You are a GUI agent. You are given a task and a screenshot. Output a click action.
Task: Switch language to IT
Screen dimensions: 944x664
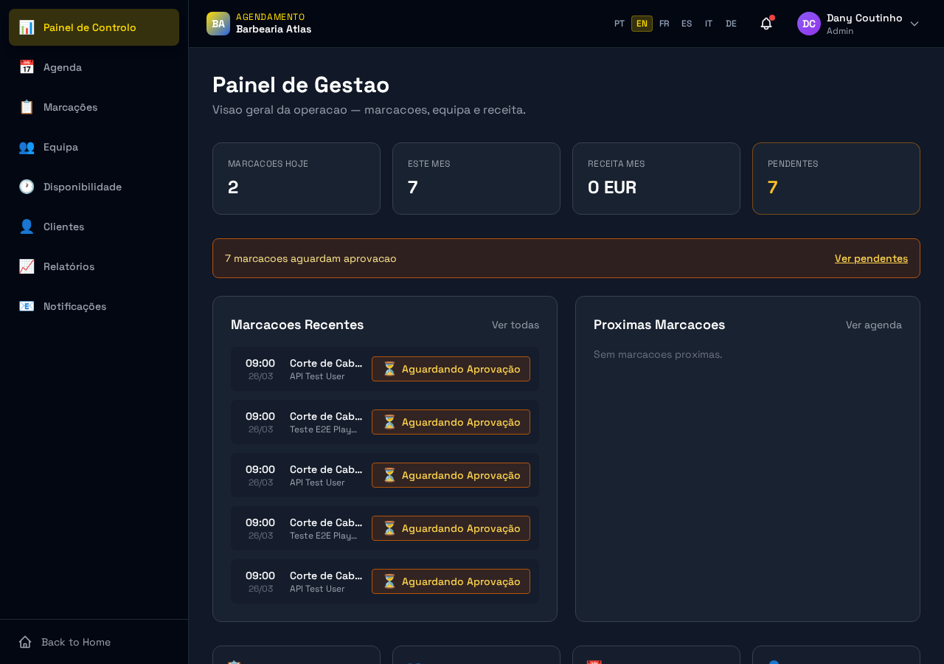[x=709, y=24]
